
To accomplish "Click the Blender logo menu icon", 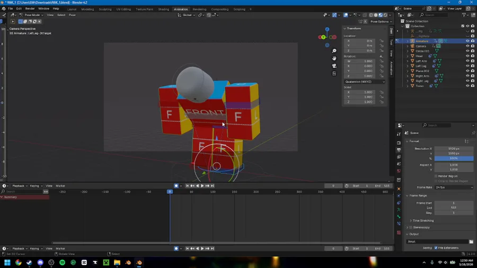I will tap(3, 9).
